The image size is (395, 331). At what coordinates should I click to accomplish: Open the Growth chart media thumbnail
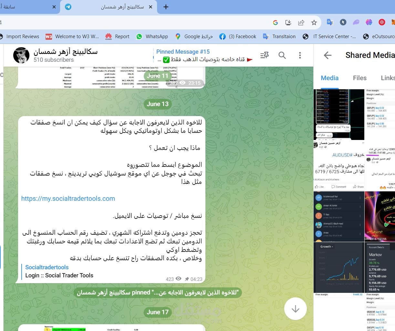339,267
